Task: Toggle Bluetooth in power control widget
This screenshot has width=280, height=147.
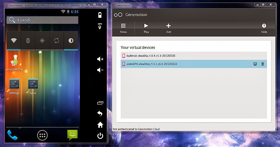Action: (x=28, y=41)
